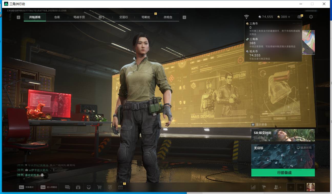Image resolution: width=332 pixels, height=194 pixels.
Task: Open the 改枪台 tab
Action: click(x=168, y=17)
